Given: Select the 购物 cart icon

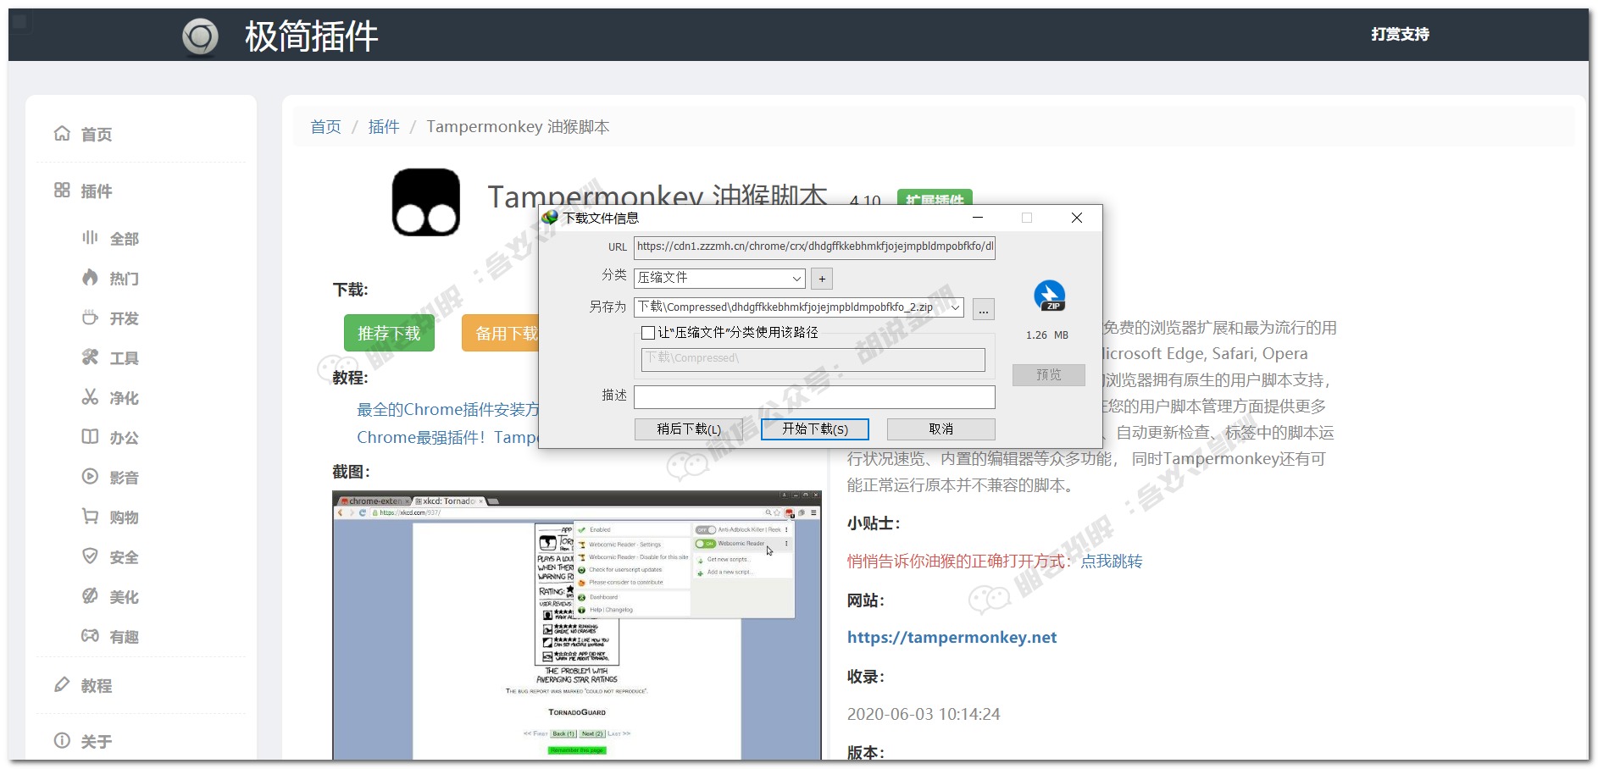Looking at the screenshot, I should coord(90,517).
